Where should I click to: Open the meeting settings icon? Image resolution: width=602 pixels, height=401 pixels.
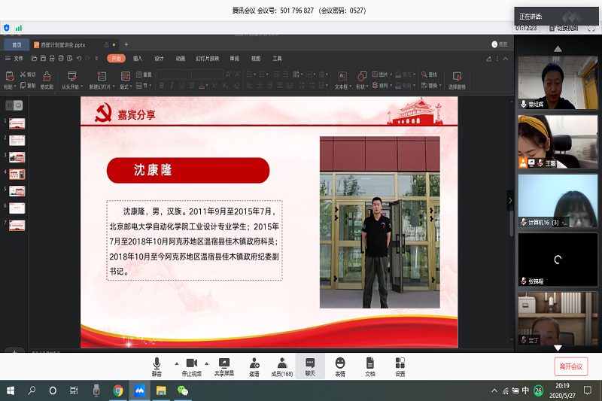point(400,366)
